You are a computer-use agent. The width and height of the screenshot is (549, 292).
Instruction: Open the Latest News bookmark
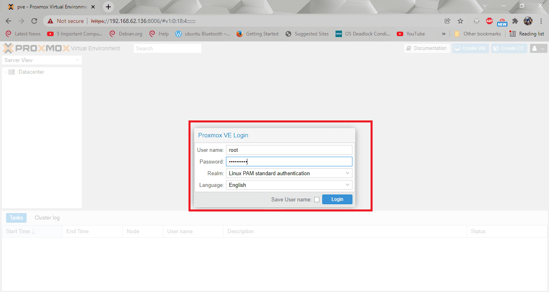coord(23,34)
